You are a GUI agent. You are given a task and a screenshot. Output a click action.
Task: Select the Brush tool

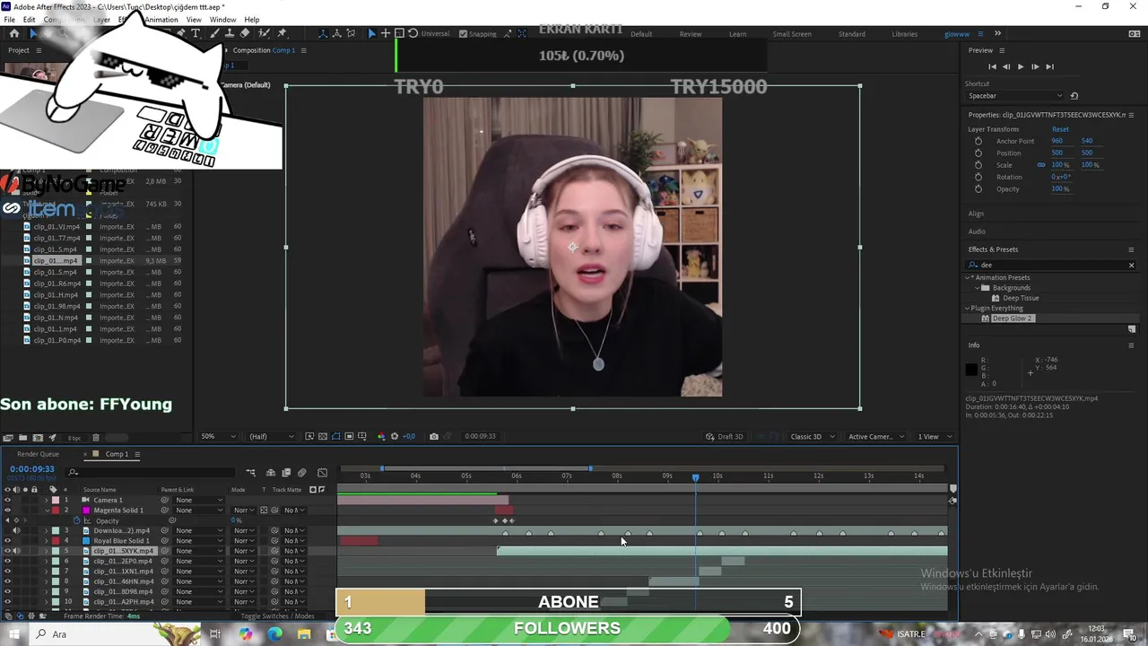tap(213, 33)
